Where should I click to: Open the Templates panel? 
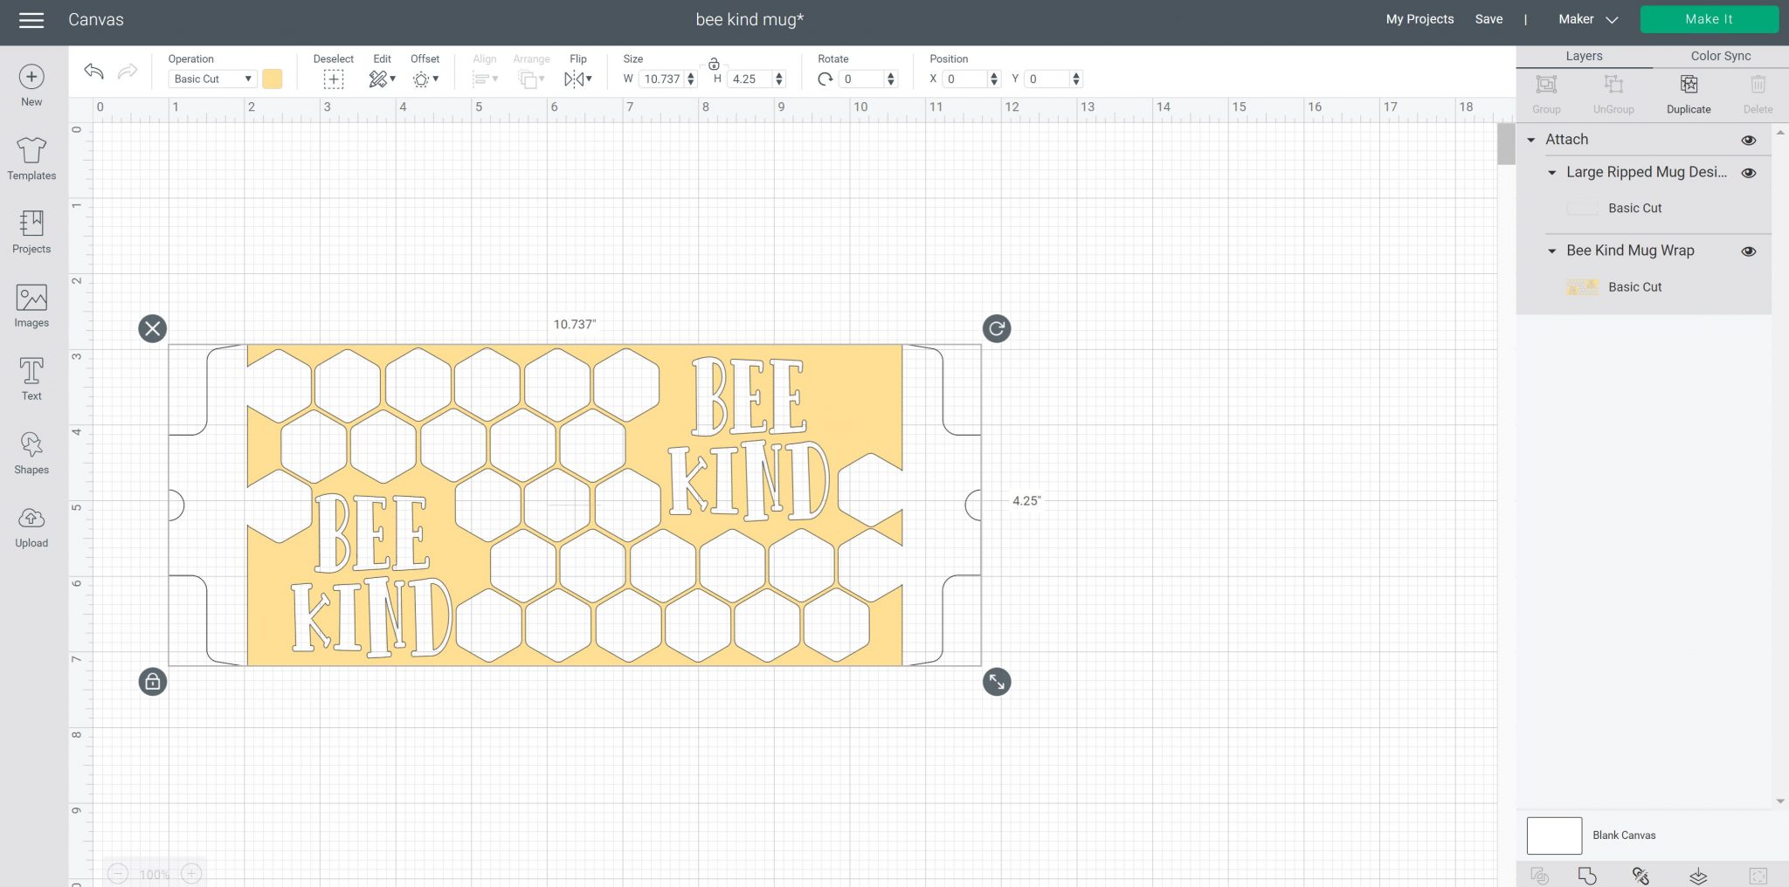pyautogui.click(x=31, y=158)
